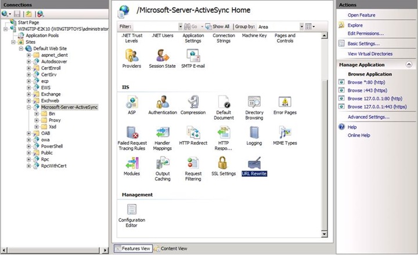Open the Authentication feature

click(163, 105)
